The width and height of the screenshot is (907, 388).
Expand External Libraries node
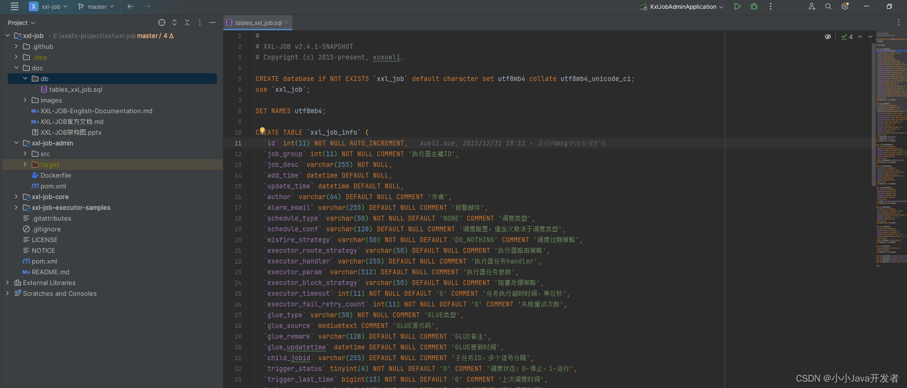[x=8, y=283]
